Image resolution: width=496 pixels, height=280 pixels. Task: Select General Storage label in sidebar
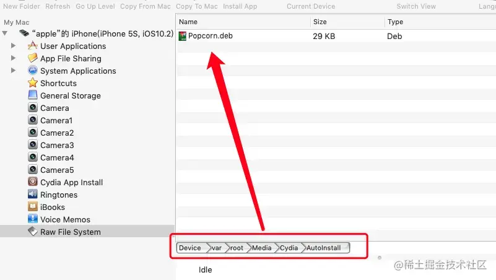point(71,95)
